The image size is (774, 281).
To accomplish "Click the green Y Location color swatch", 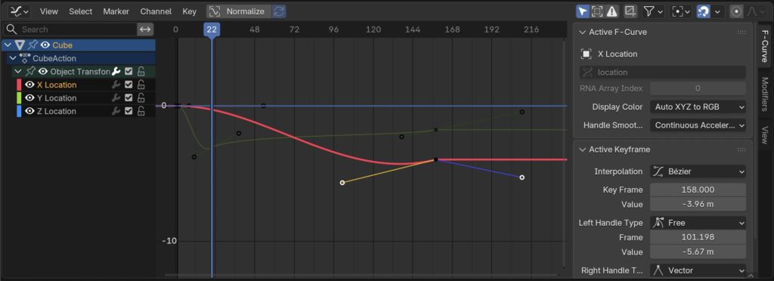I will (x=19, y=98).
